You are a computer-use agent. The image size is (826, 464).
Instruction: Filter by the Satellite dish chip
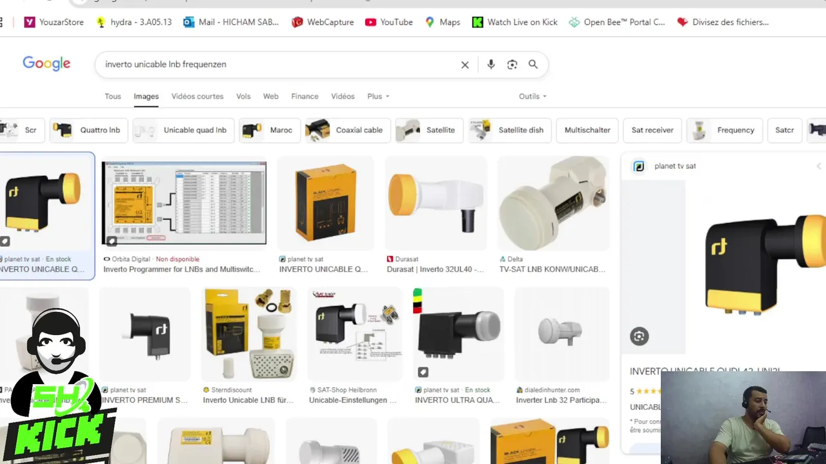point(510,130)
